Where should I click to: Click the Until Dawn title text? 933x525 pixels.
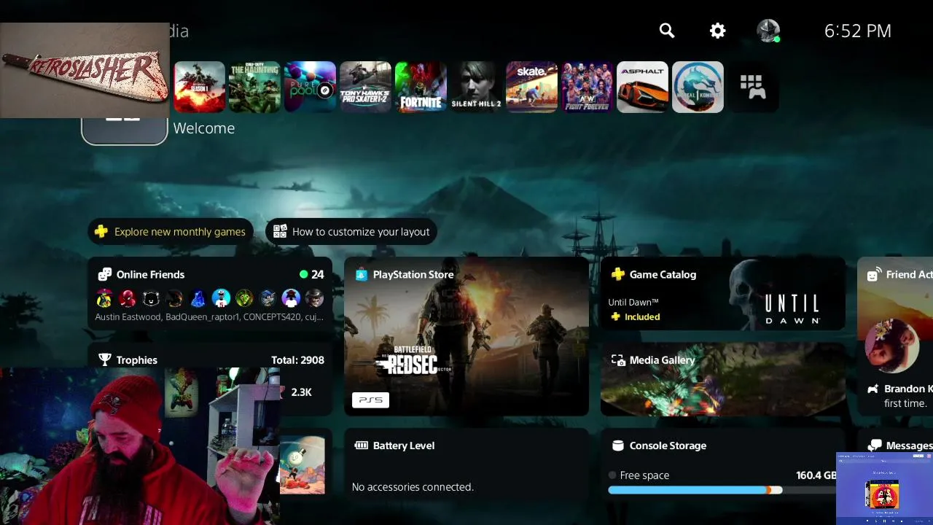[633, 302]
